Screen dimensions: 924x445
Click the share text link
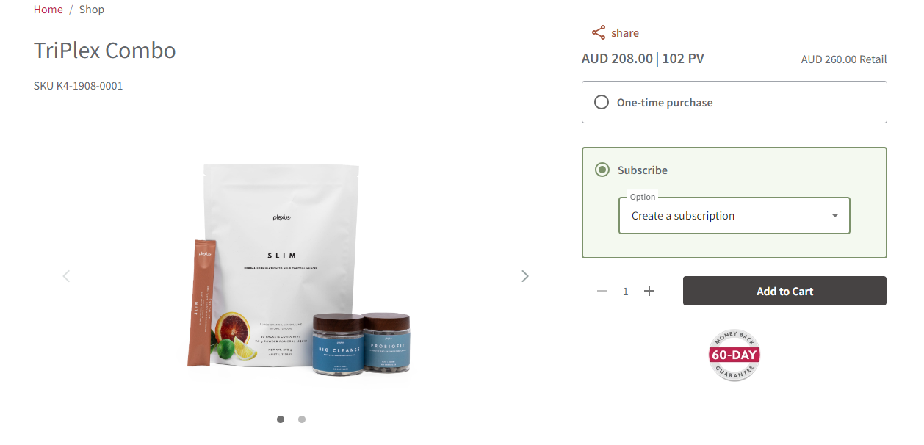click(x=625, y=33)
